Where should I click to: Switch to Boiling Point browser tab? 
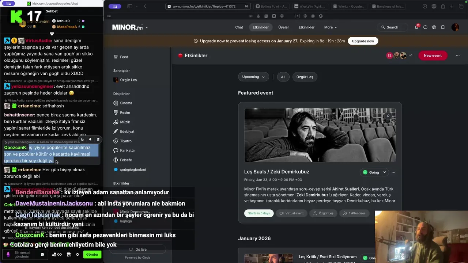pyautogui.click(x=272, y=6)
